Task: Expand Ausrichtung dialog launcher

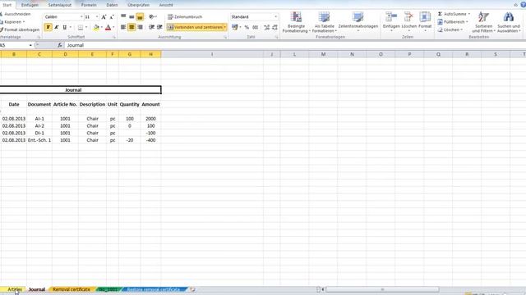Action: point(225,37)
